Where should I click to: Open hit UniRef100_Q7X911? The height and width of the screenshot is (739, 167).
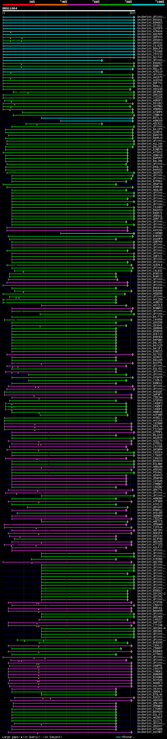[x=150, y=25]
